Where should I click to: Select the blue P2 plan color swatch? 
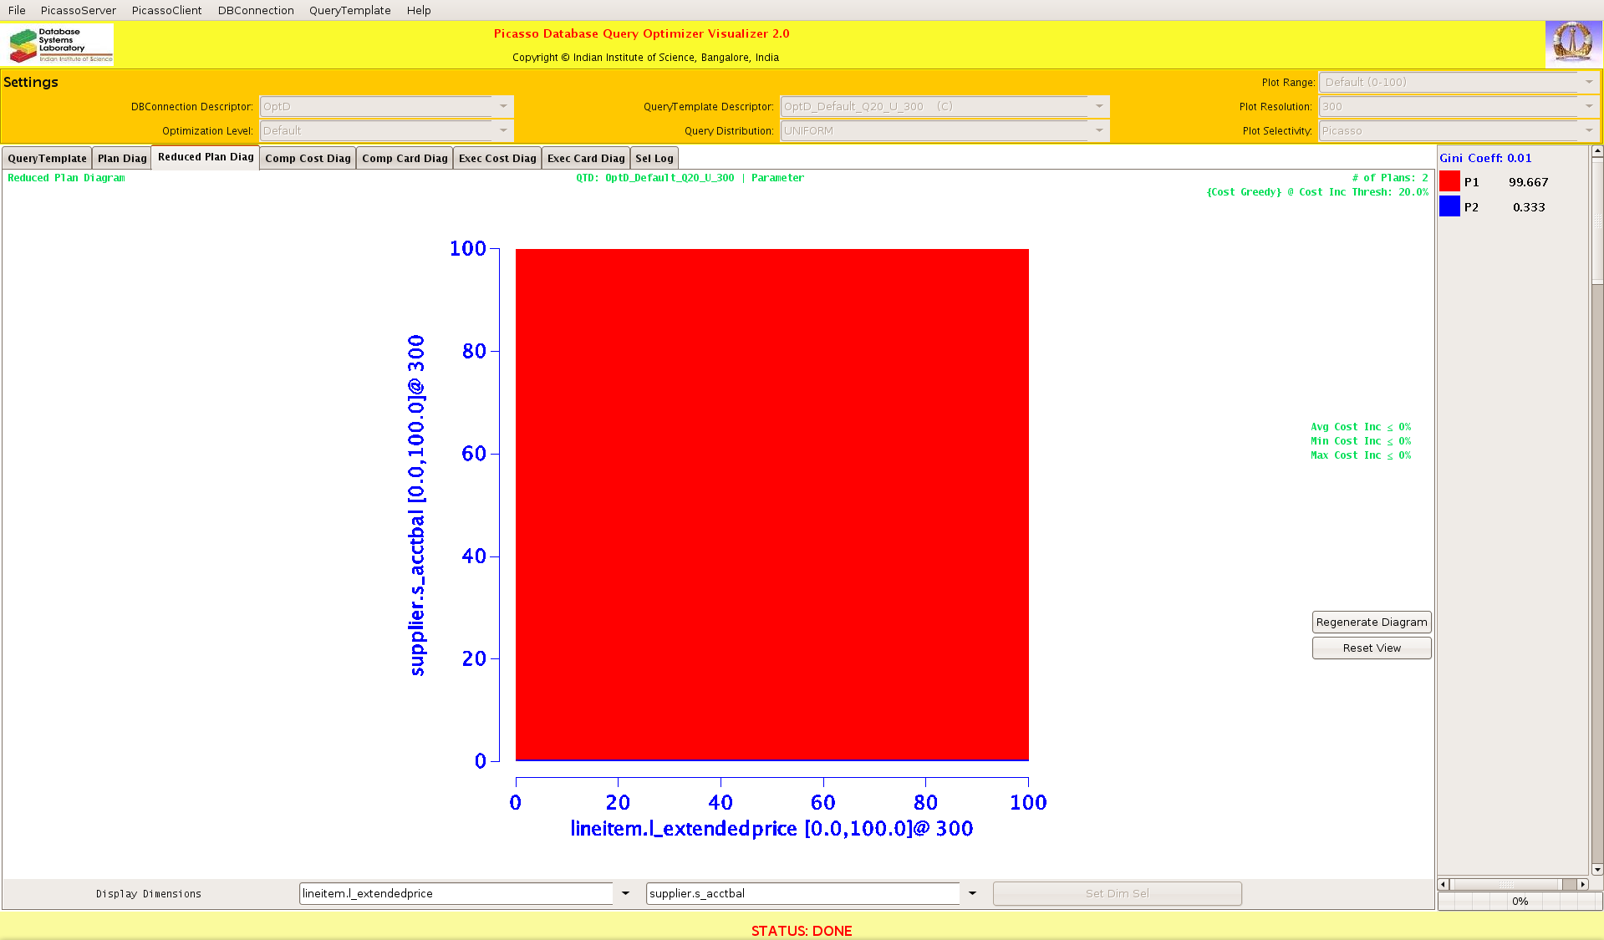click(1449, 207)
